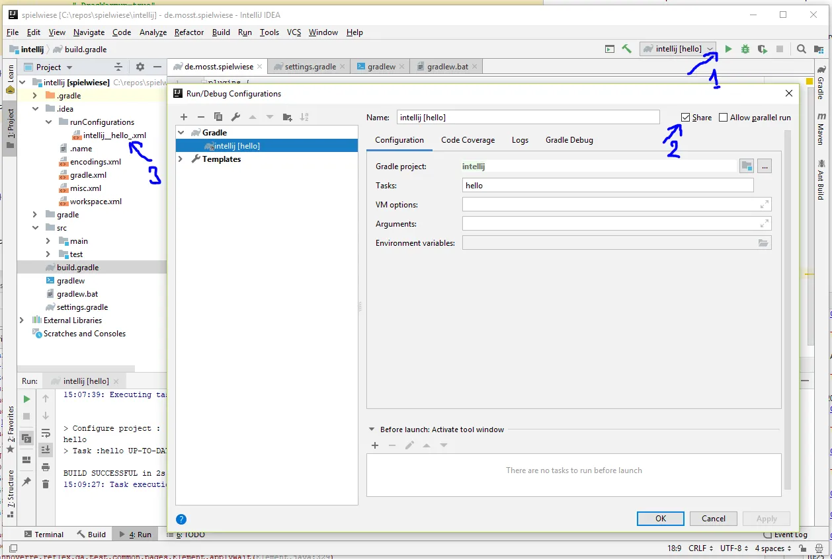This screenshot has height=559, width=832.
Task: Rerun with the green play icon in the Run panel
Action: coord(26,399)
